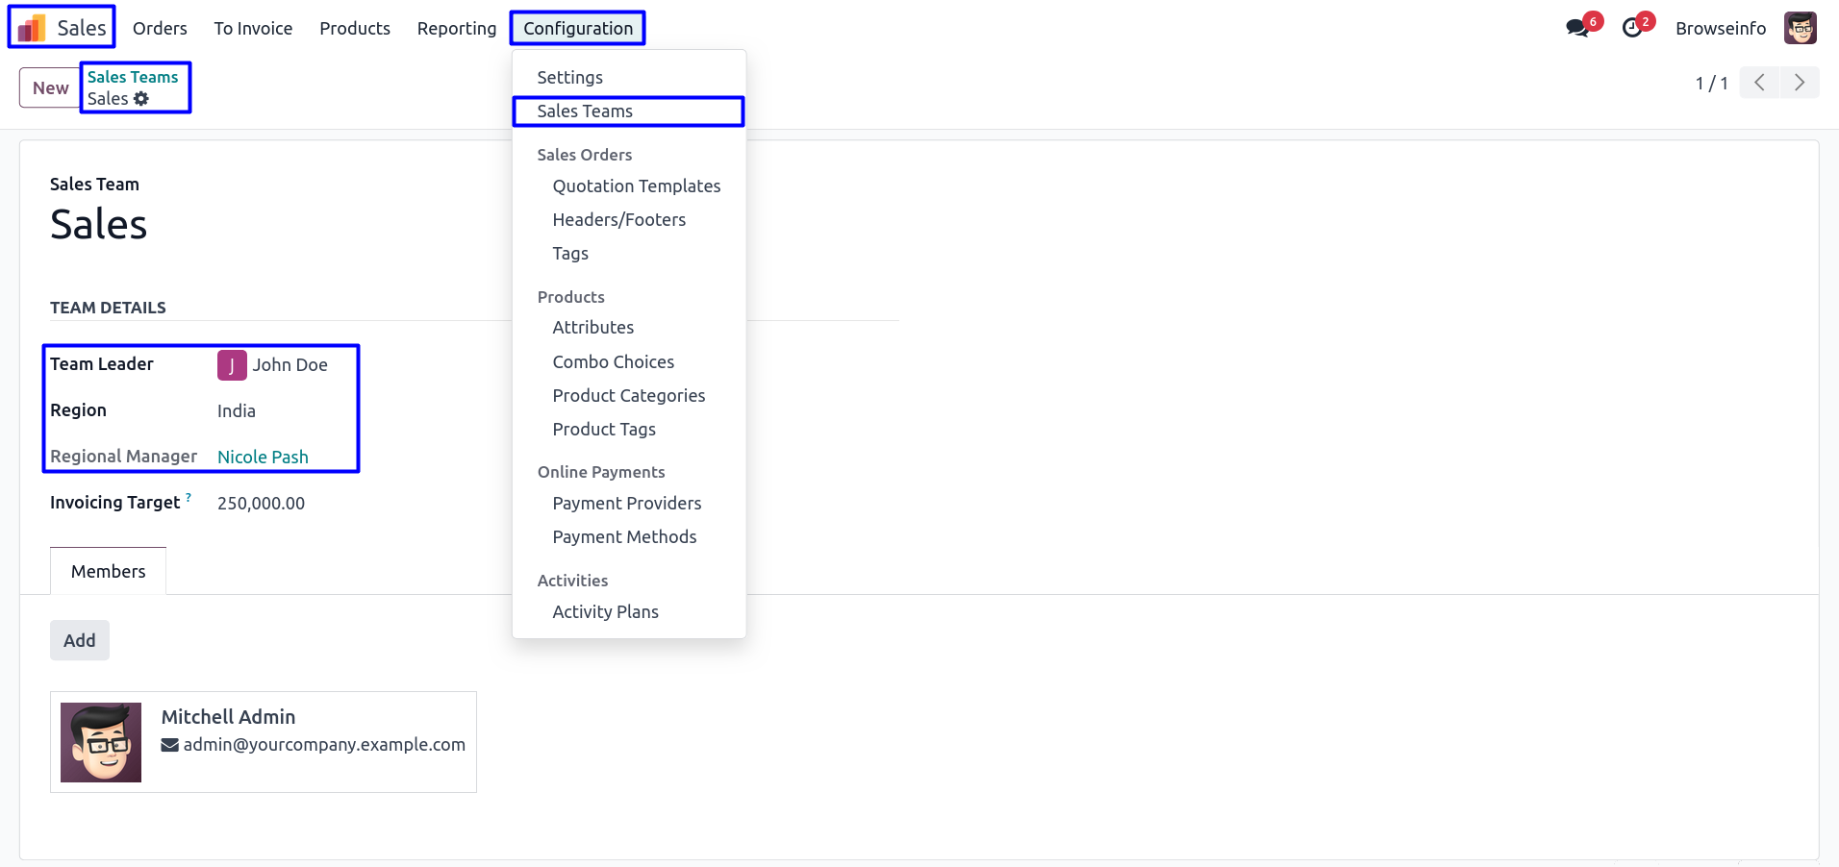
Task: Click the Sales app name in navbar
Action: (x=82, y=28)
